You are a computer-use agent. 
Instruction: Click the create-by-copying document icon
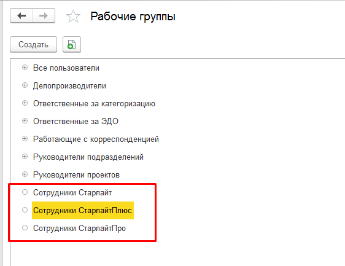[72, 44]
